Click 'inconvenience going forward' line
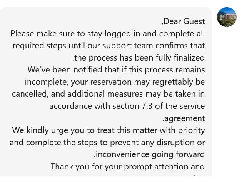Image resolution: width=242 pixels, height=182 pixels. tap(149, 154)
